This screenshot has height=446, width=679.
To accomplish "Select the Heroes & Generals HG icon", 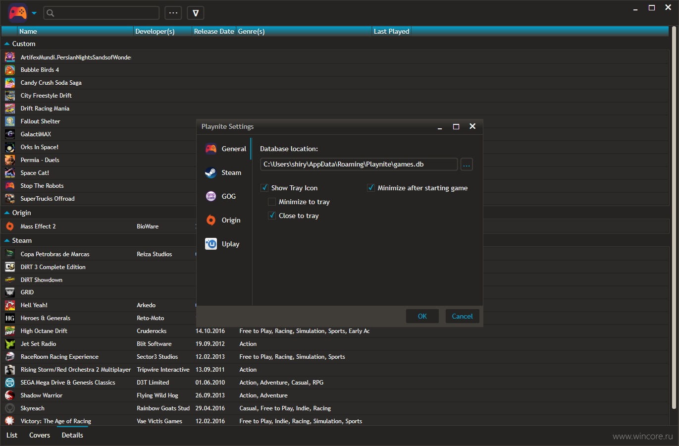I will click(x=10, y=318).
